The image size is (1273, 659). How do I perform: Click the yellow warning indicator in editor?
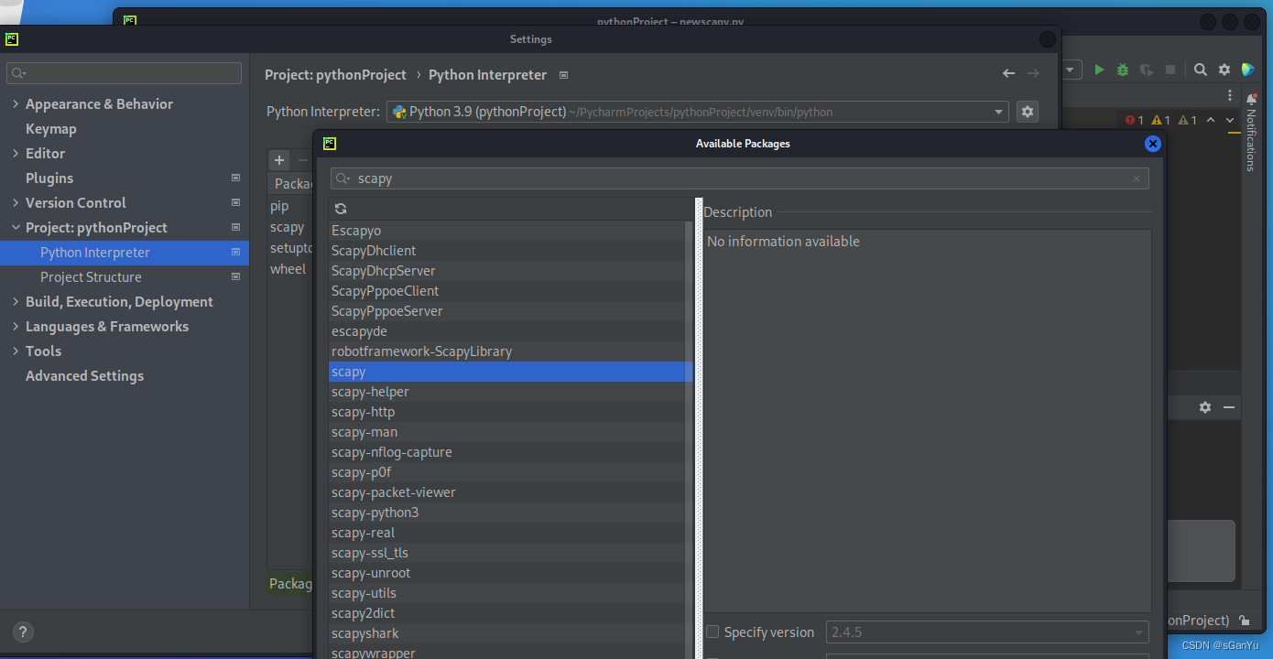[1161, 120]
